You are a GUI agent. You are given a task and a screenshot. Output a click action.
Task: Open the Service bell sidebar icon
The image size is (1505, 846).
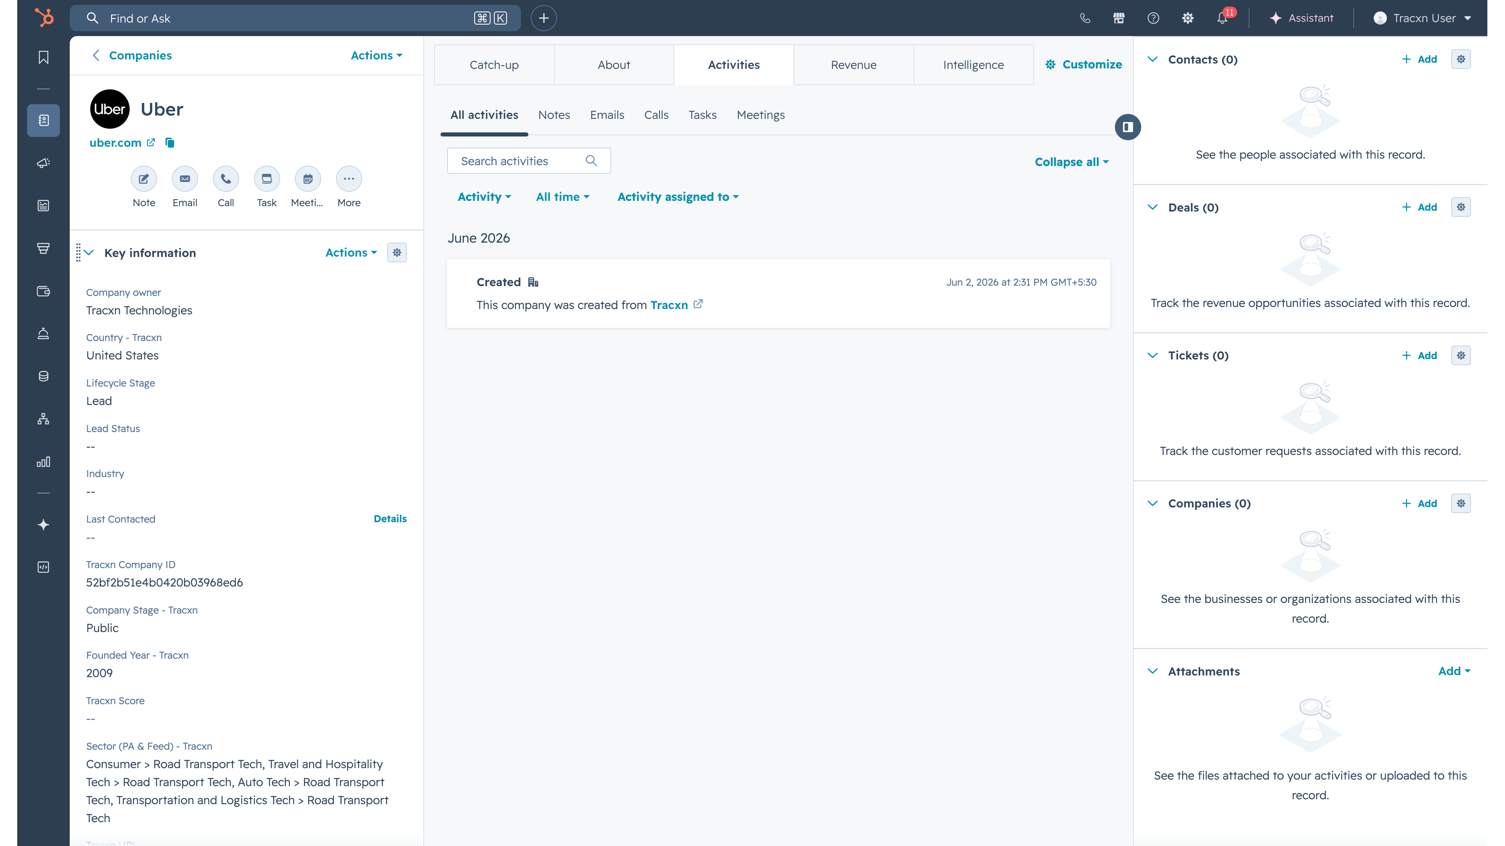43,333
